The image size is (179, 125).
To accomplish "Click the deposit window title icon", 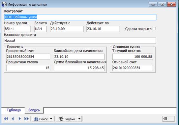I will [4, 4].
